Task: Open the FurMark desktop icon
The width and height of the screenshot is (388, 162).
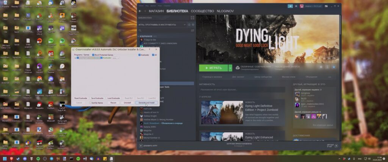Action: pyautogui.click(x=51, y=105)
